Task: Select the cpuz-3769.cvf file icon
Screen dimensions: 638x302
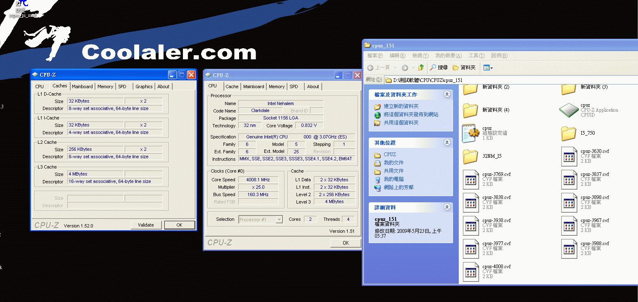Action: point(471,179)
